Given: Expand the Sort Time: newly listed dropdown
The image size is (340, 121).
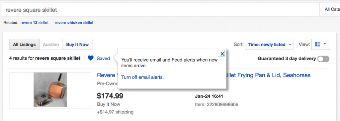Looking at the screenshot, I should coord(270,45).
